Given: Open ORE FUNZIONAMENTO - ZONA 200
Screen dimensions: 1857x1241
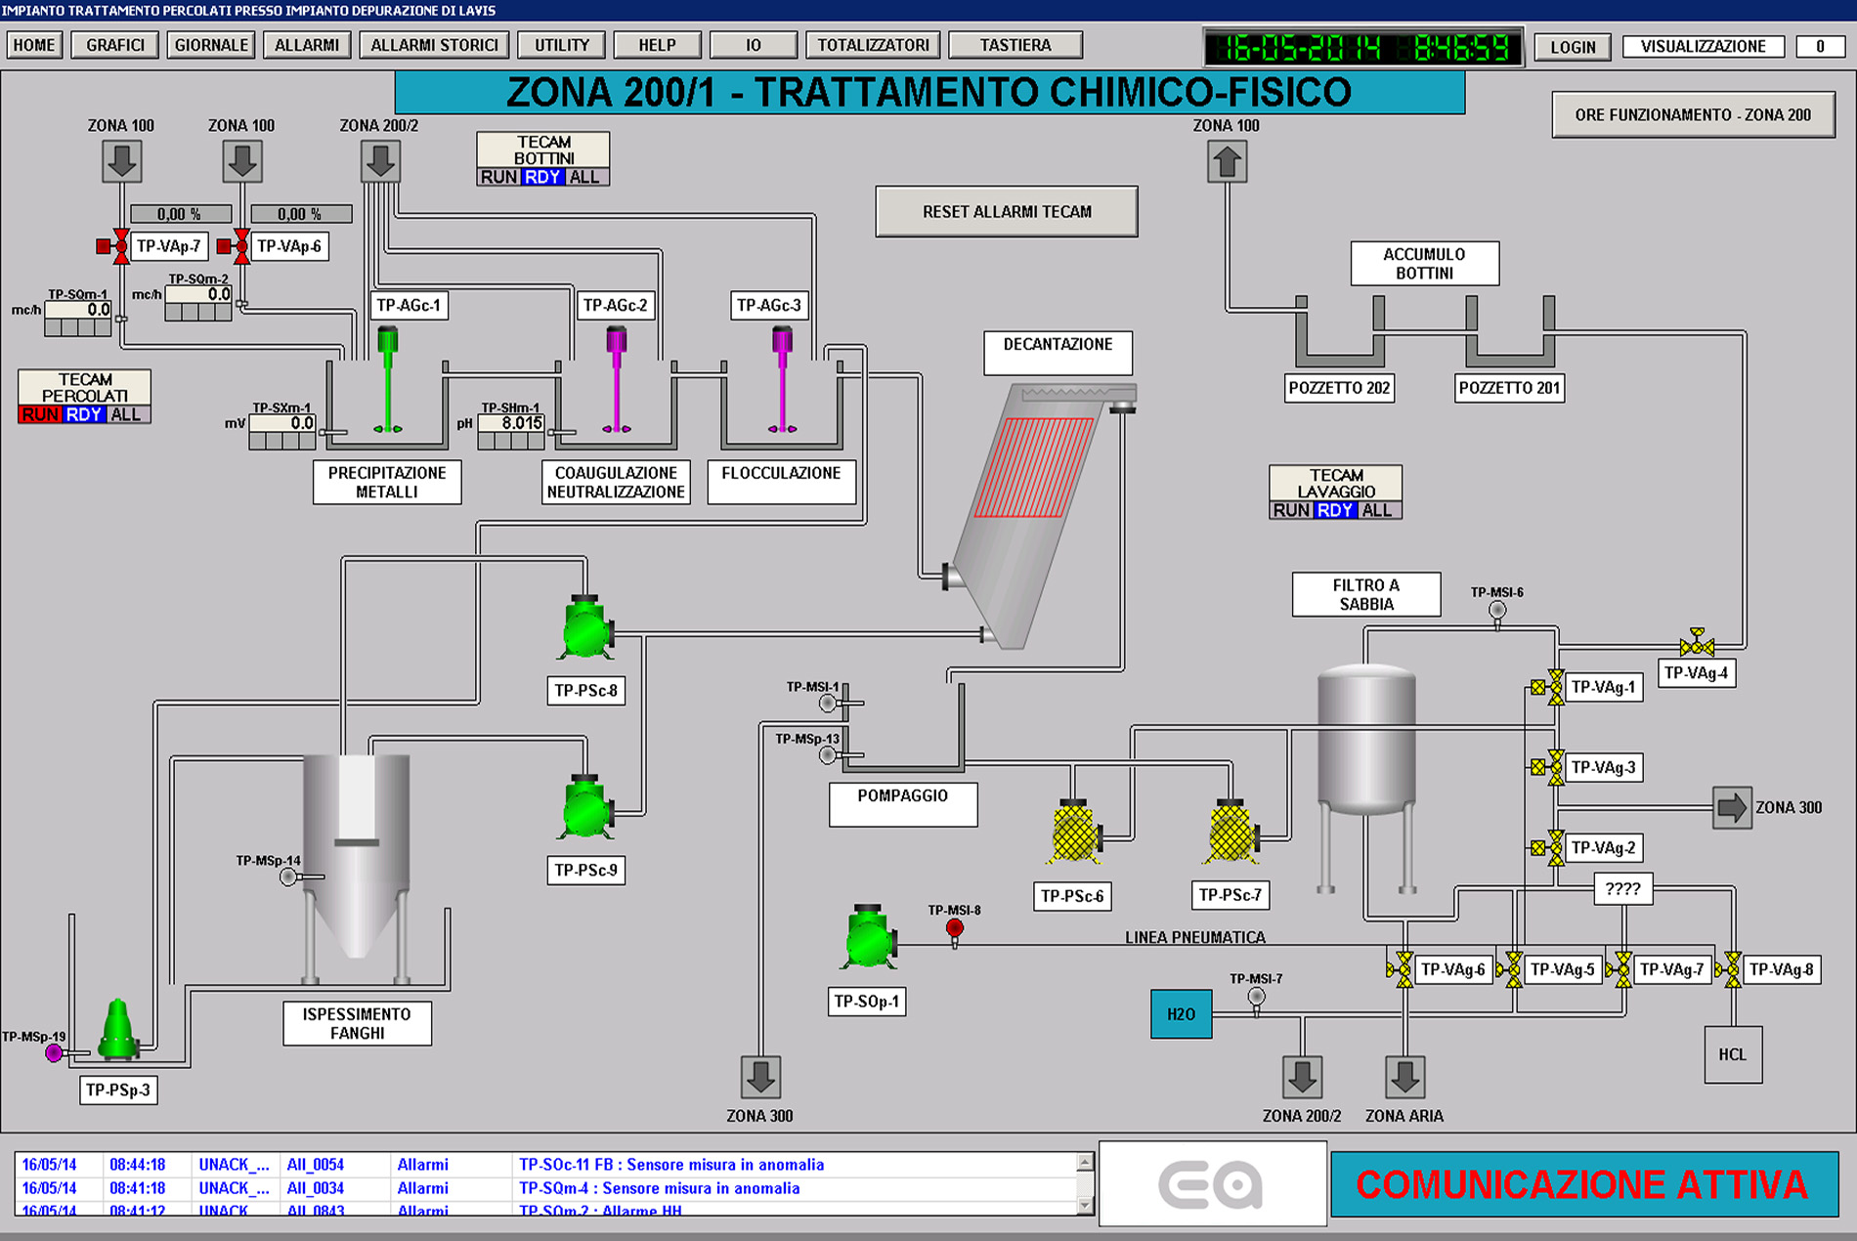Looking at the screenshot, I should click(1693, 114).
